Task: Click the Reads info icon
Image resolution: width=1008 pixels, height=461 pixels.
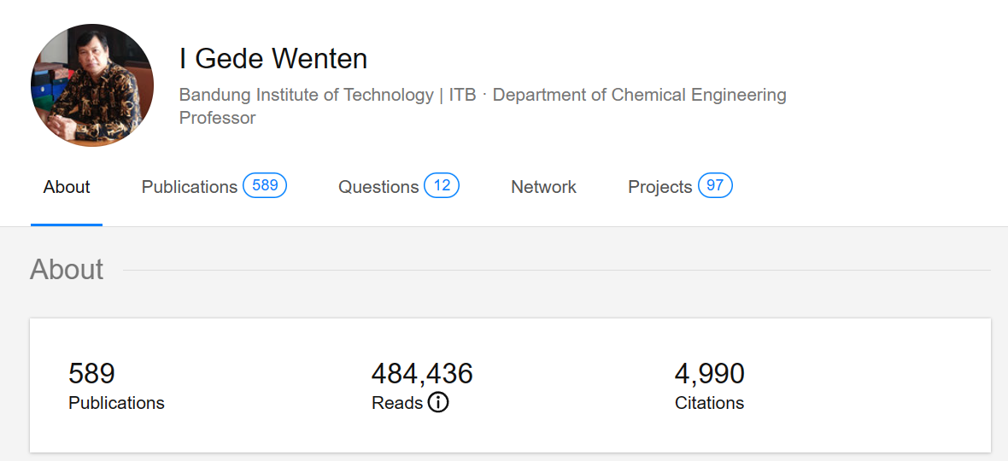Action: click(438, 403)
